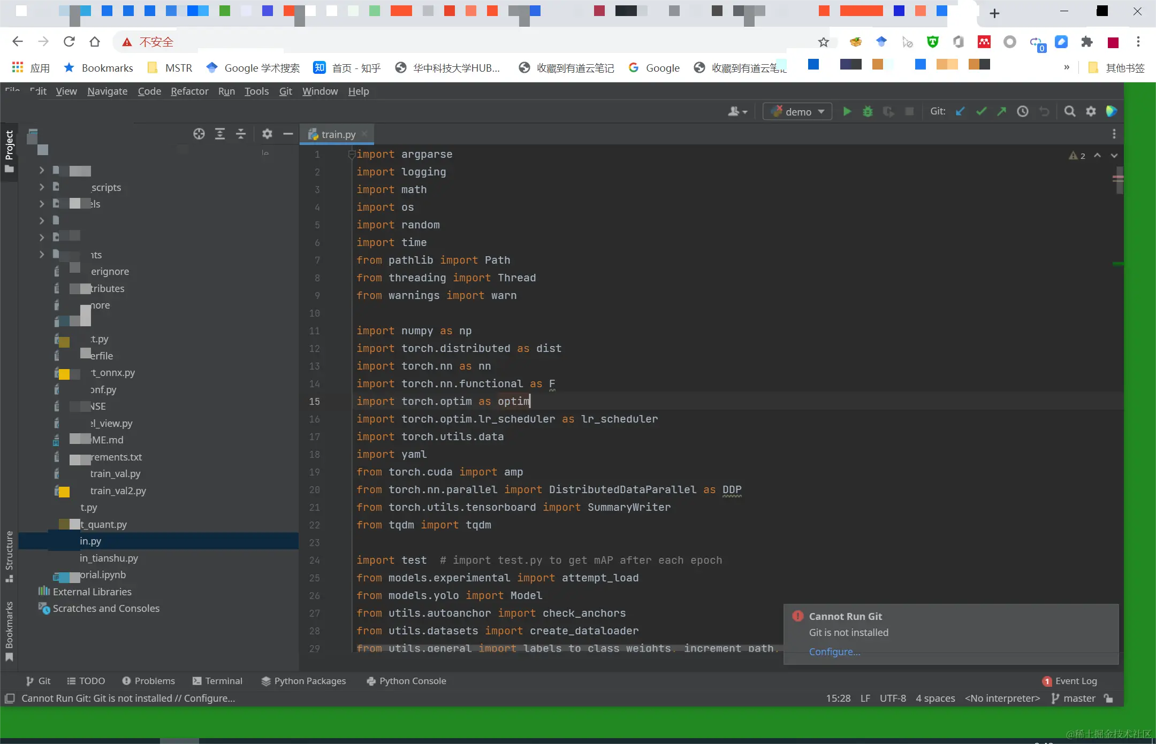
Task: Commit changes with the Git checkmark icon
Action: 981,111
